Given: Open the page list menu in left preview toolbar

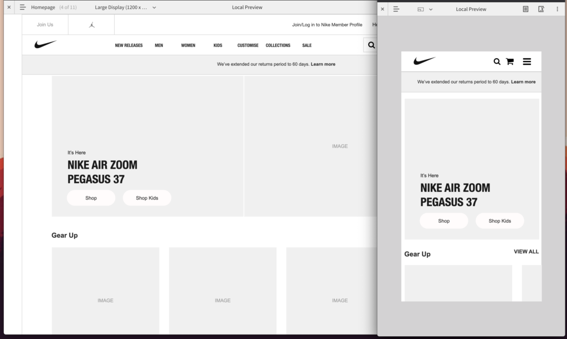Looking at the screenshot, I should (22, 7).
